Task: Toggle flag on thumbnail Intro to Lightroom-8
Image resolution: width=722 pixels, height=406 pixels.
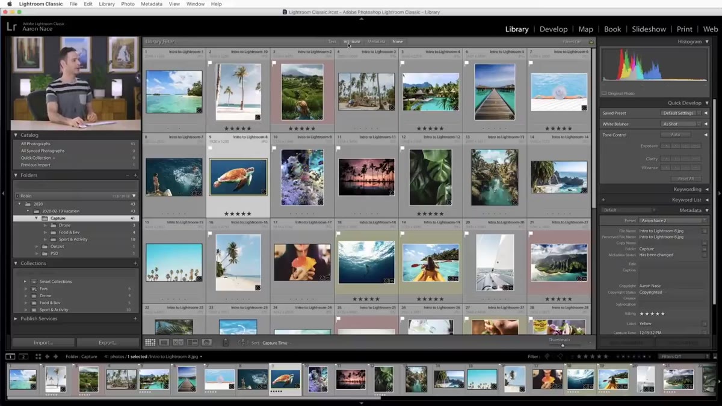Action: [x=211, y=148]
